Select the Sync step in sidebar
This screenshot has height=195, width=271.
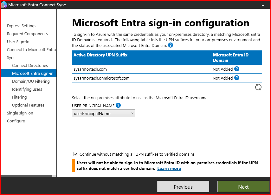pyautogui.click(x=11, y=58)
